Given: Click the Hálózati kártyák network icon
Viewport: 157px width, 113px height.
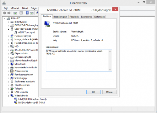Looking at the screenshot, I should coord(12,36).
